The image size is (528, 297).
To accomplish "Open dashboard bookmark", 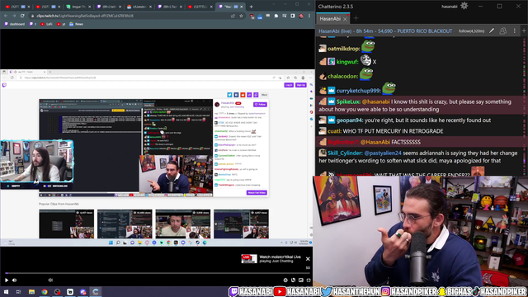I will [15, 24].
